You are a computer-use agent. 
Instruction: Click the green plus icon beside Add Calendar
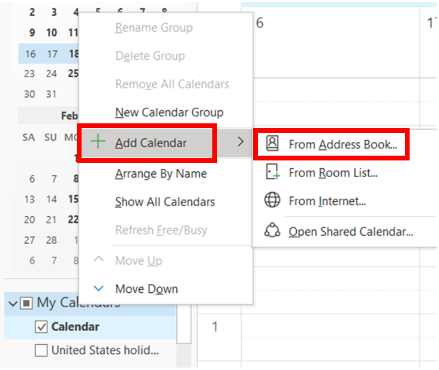pyautogui.click(x=98, y=141)
